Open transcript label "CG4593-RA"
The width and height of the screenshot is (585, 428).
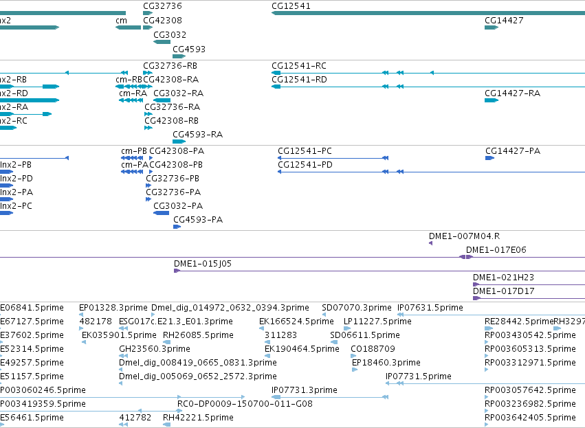198,134
